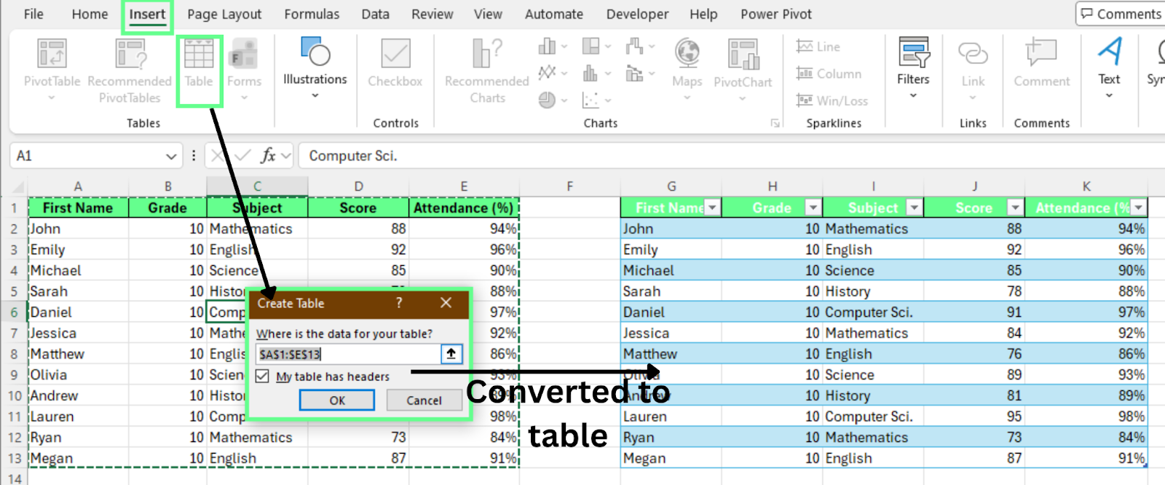Uncheck My table has headers

tap(263, 376)
